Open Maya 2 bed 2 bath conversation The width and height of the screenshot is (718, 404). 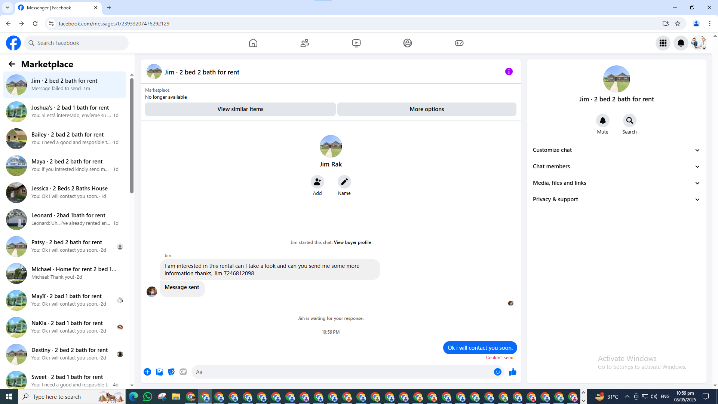coord(64,166)
